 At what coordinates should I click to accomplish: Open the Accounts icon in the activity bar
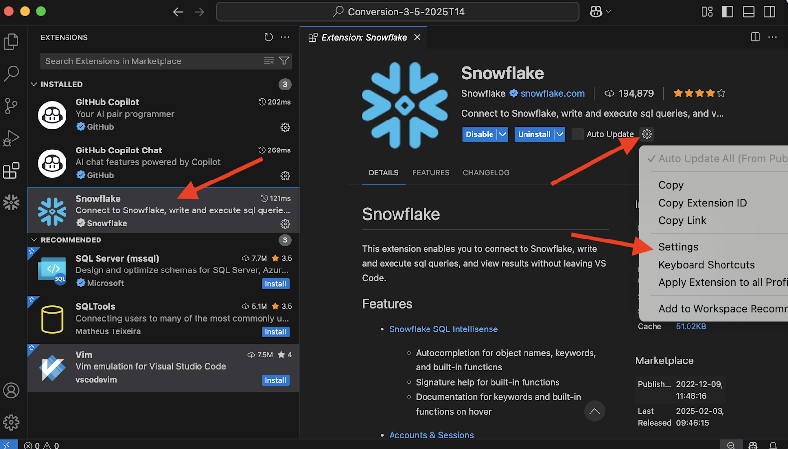(x=11, y=390)
